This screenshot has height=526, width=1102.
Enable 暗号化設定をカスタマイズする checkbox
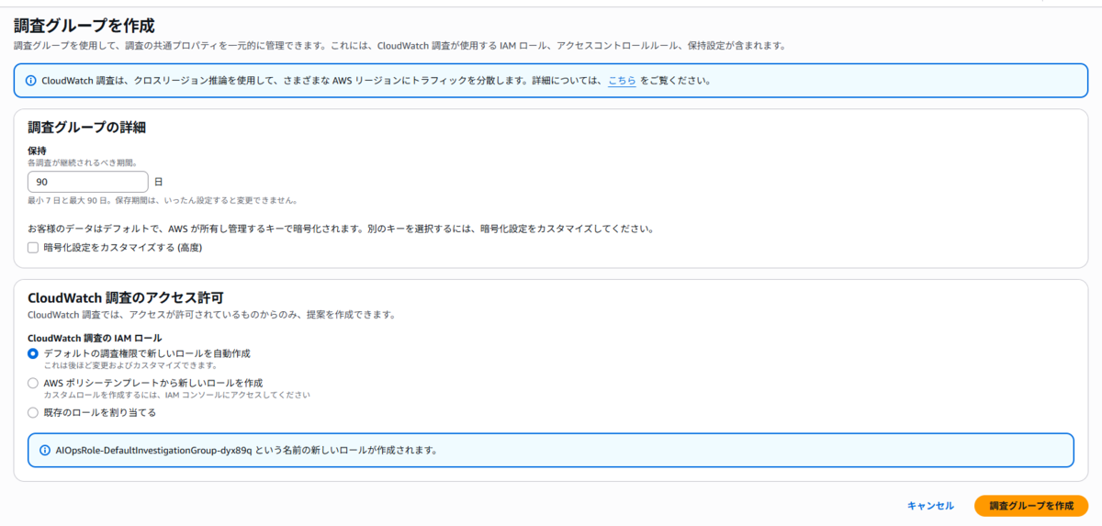click(x=33, y=248)
